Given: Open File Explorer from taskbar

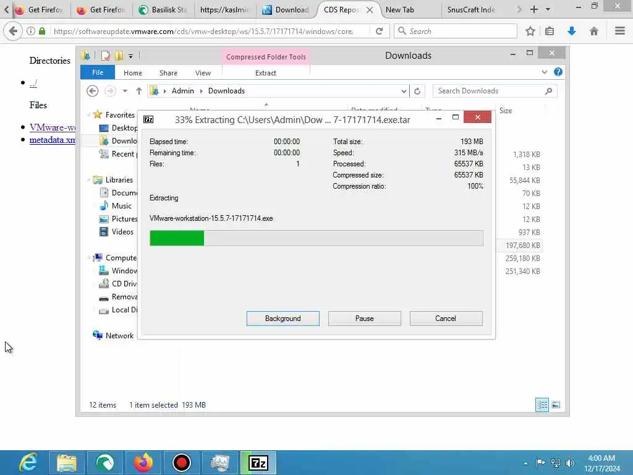Looking at the screenshot, I should coord(67,463).
